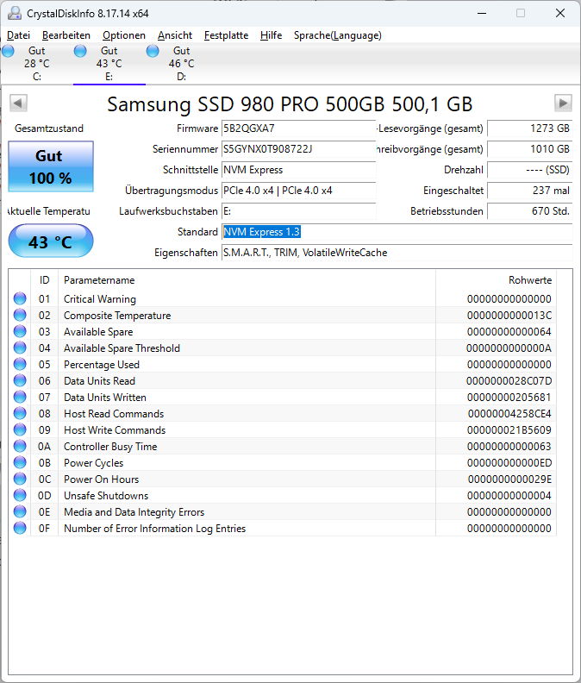
Task: Click the CrystalDiskInfo app icon in title bar
Action: pos(15,14)
